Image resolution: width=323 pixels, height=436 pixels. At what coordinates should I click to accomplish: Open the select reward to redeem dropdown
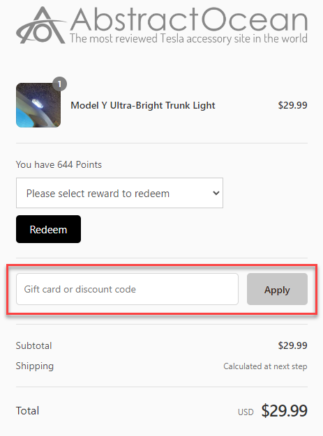119,193
